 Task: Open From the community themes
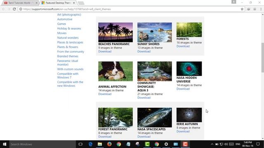71,51
